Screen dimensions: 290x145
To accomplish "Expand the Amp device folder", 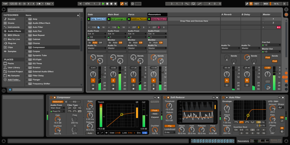I will pyautogui.click(x=26, y=19).
